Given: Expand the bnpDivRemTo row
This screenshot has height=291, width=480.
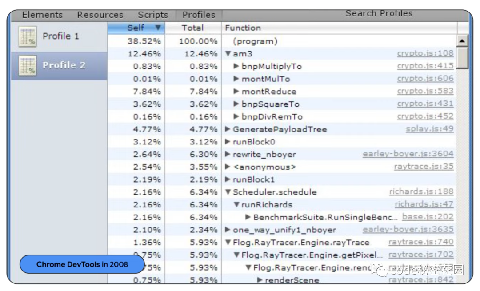Looking at the screenshot, I should click(236, 116).
